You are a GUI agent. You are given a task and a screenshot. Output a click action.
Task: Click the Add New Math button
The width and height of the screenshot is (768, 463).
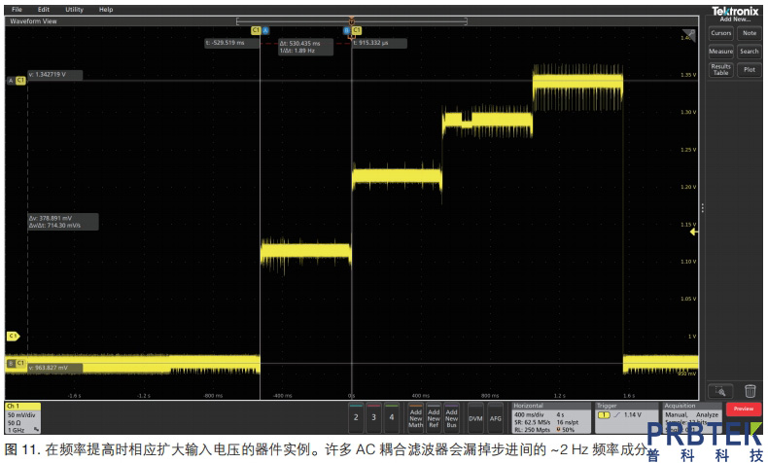(x=415, y=417)
